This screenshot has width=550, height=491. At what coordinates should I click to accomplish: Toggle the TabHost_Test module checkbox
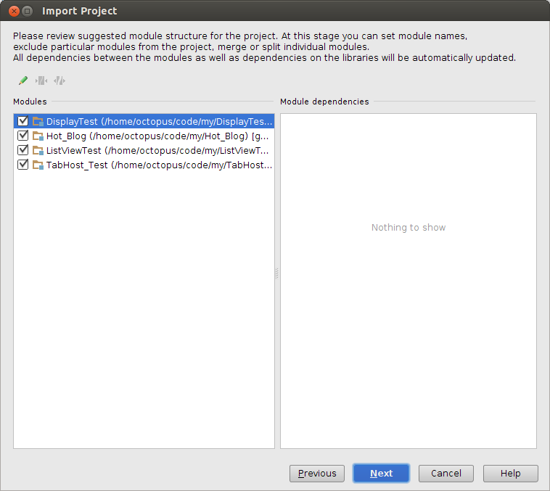(22, 165)
